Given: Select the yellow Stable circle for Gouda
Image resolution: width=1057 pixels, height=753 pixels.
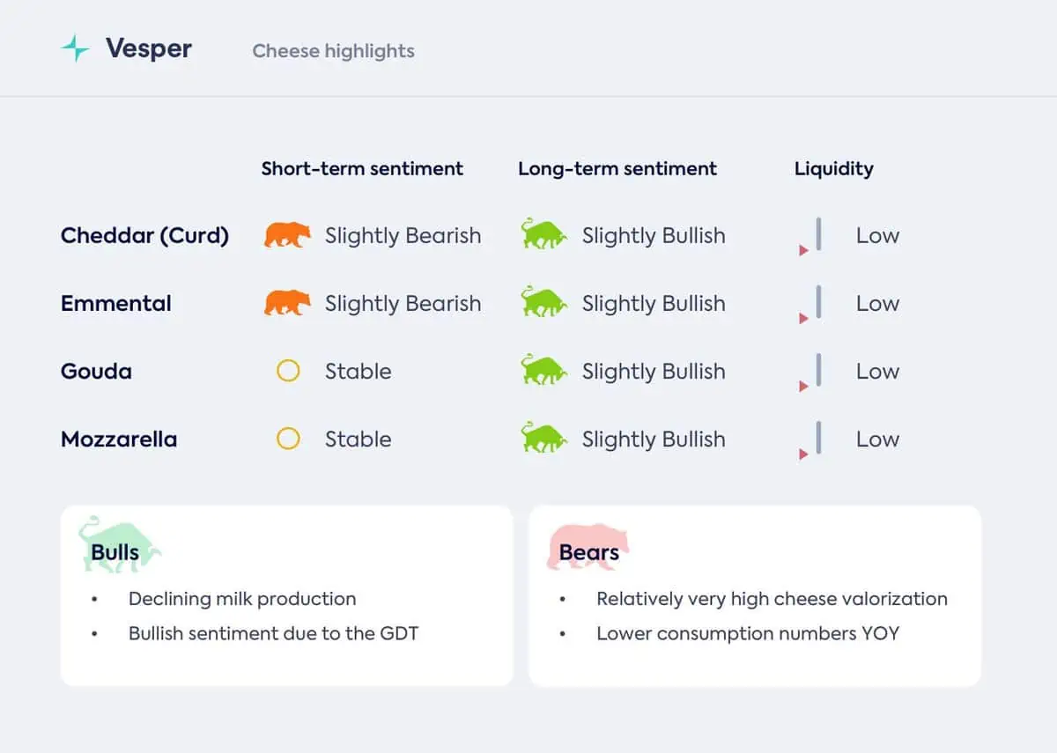Looking at the screenshot, I should 288,371.
